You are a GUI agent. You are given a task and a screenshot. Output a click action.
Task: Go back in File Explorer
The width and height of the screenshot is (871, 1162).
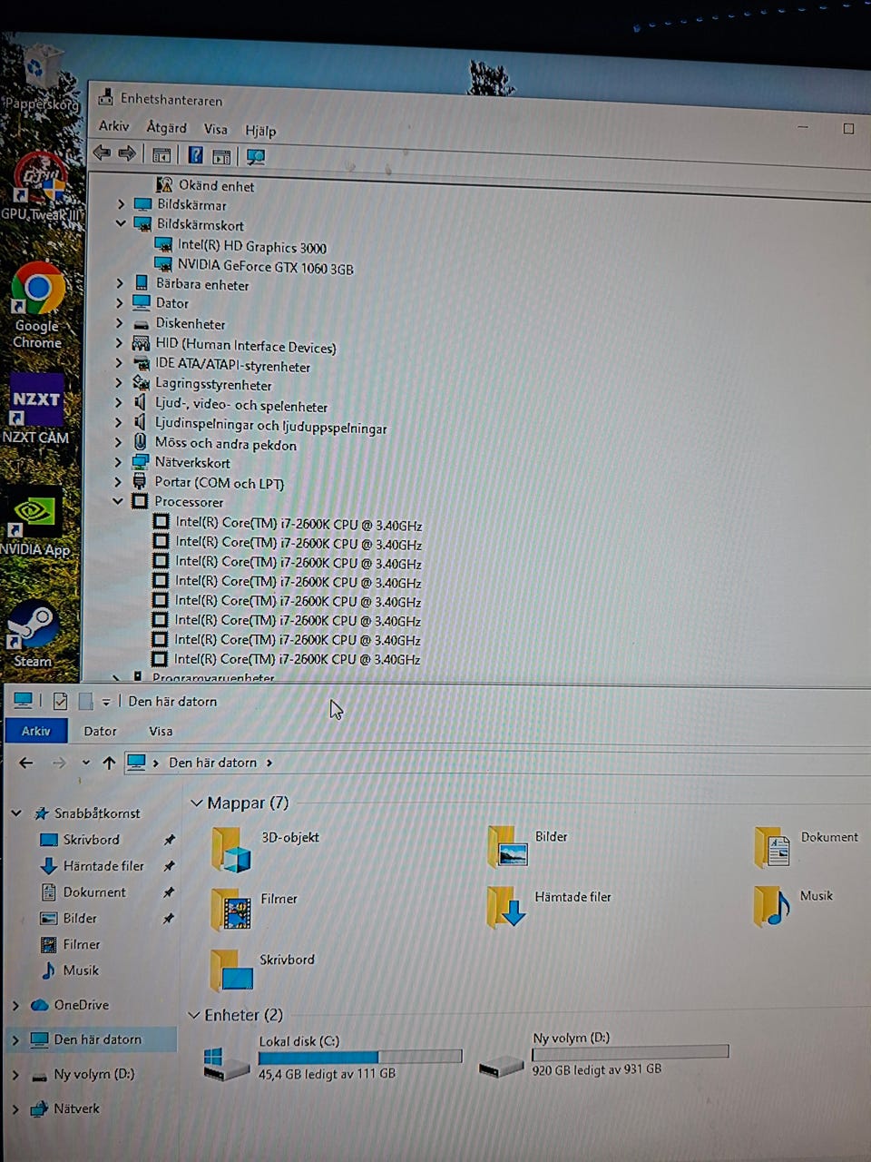(26, 763)
